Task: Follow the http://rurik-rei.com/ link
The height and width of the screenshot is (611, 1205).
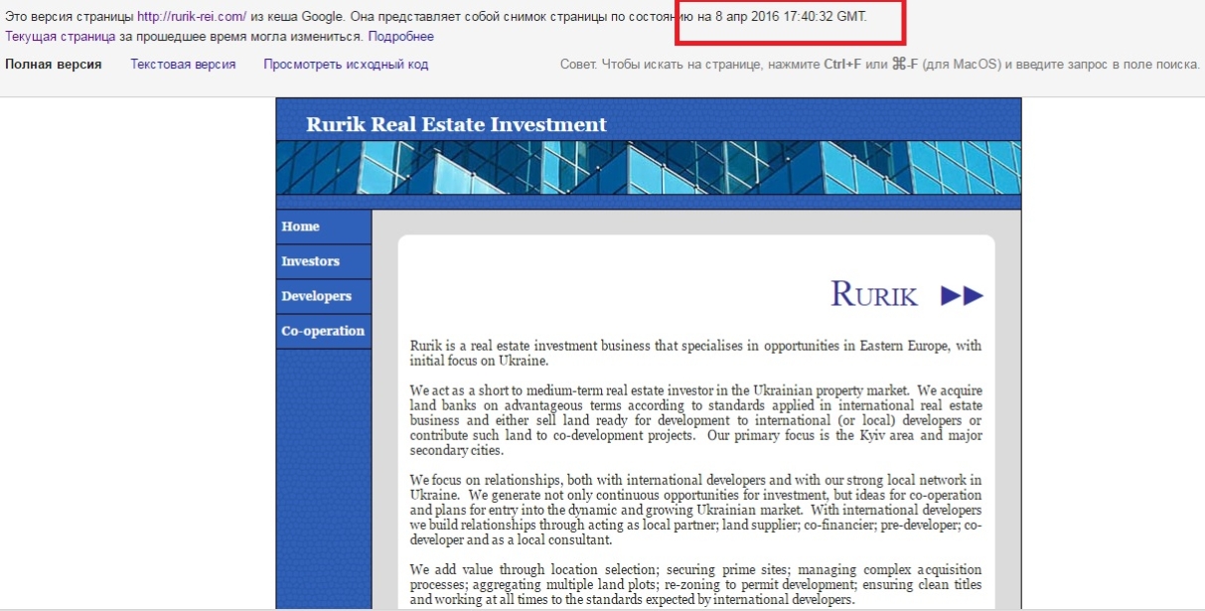Action: click(x=192, y=17)
